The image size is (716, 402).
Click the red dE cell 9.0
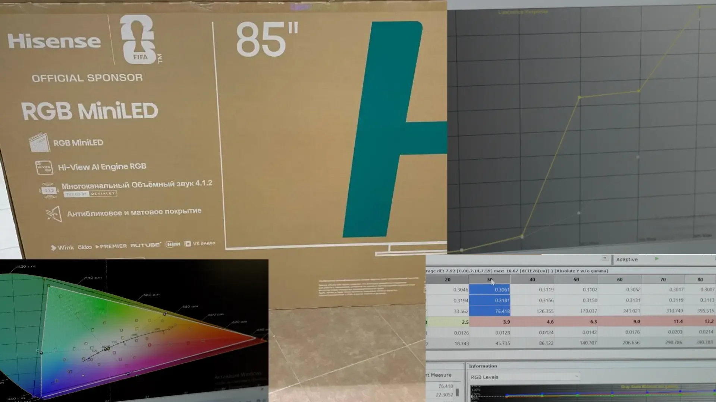click(x=619, y=322)
